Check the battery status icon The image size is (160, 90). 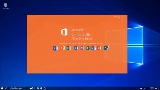(141, 88)
